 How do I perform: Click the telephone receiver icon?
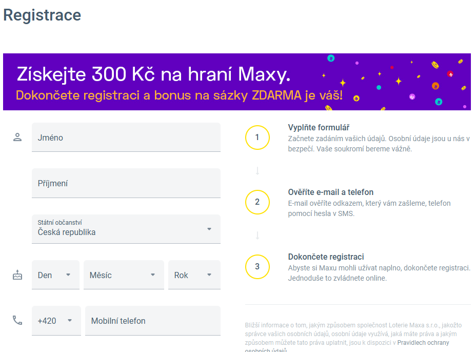(17, 320)
